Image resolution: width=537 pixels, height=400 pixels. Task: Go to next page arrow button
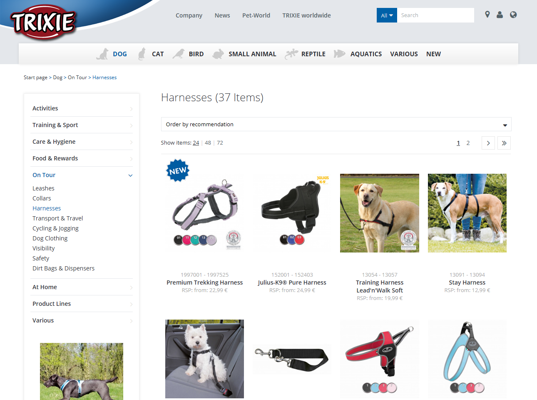pyautogui.click(x=488, y=143)
